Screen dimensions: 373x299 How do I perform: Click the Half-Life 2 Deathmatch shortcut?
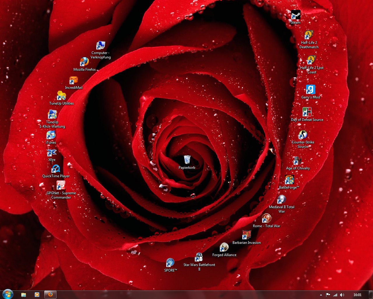[x=309, y=35]
